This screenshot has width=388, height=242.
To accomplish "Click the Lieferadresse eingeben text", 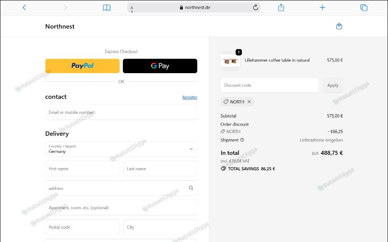I will pyautogui.click(x=321, y=140).
